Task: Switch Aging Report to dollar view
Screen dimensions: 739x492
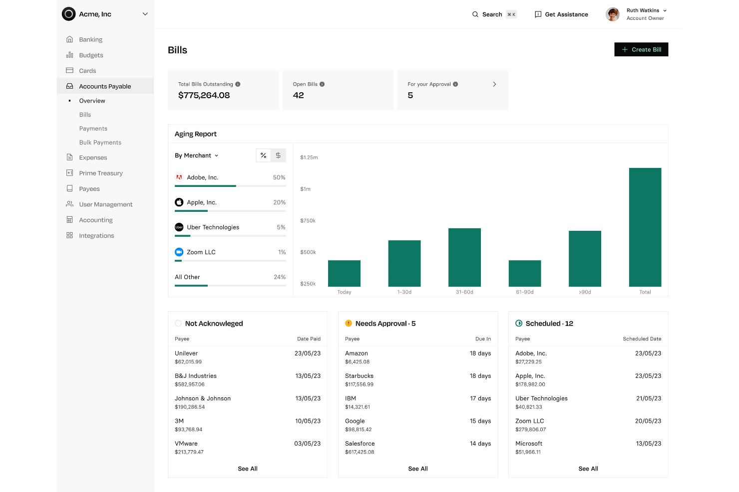Action: 278,155
